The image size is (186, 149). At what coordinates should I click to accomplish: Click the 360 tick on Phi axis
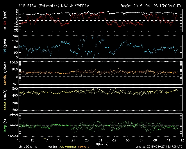pos(16,36)
